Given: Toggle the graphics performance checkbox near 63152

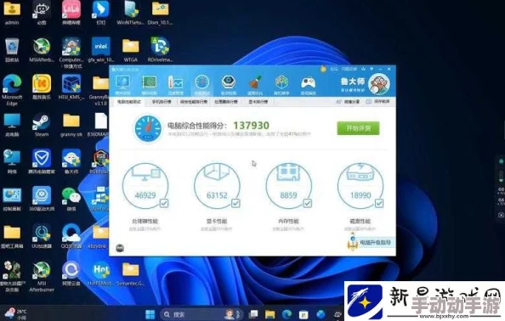Looking at the screenshot, I should pyautogui.click(x=235, y=203).
